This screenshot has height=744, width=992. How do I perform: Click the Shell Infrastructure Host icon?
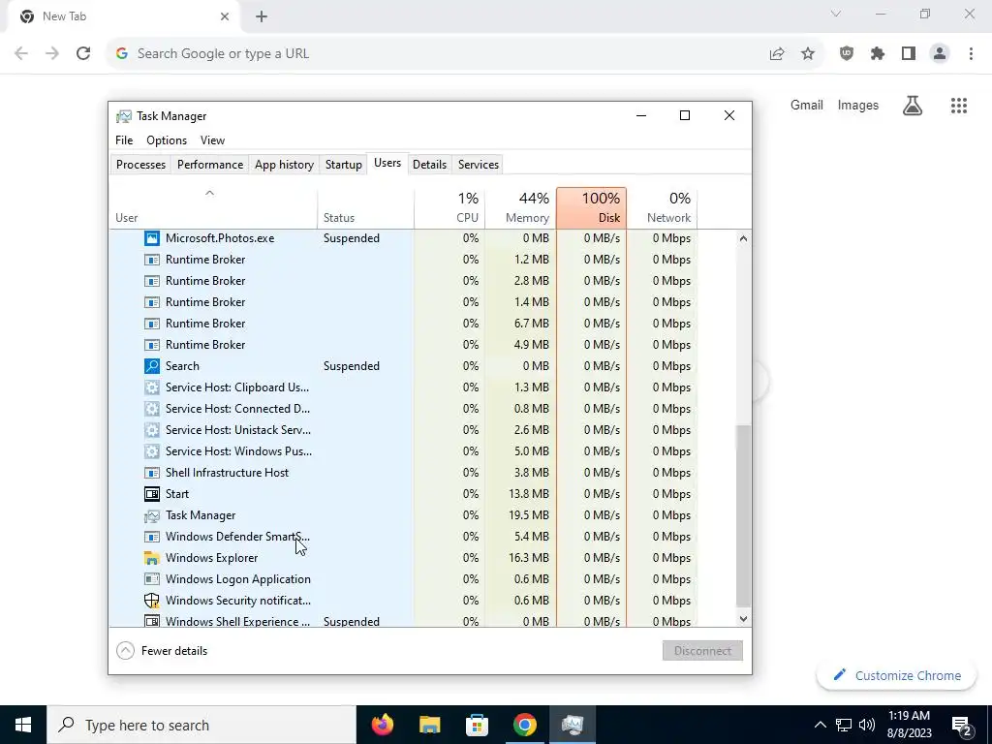point(152,473)
